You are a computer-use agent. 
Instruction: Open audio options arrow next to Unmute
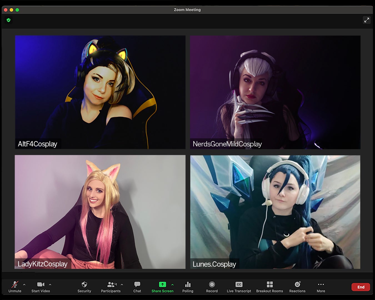pyautogui.click(x=24, y=284)
